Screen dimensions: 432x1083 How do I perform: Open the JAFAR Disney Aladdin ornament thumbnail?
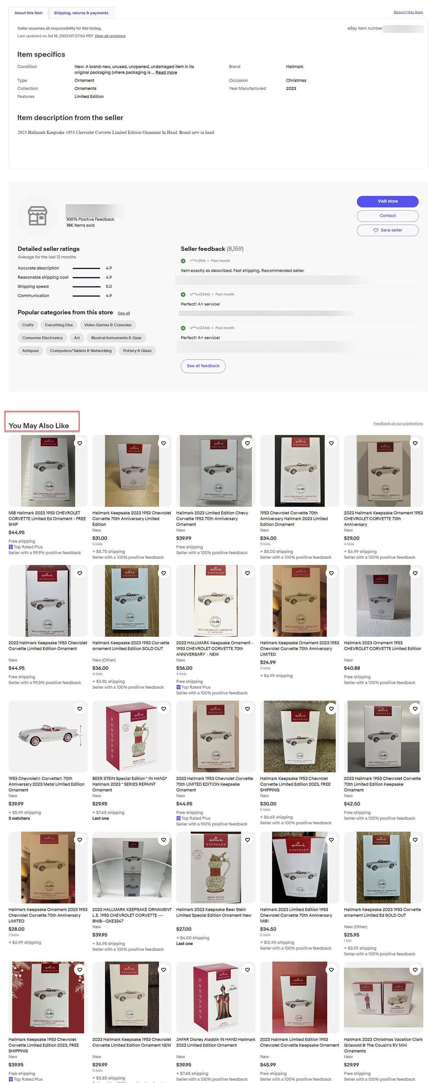(x=216, y=997)
